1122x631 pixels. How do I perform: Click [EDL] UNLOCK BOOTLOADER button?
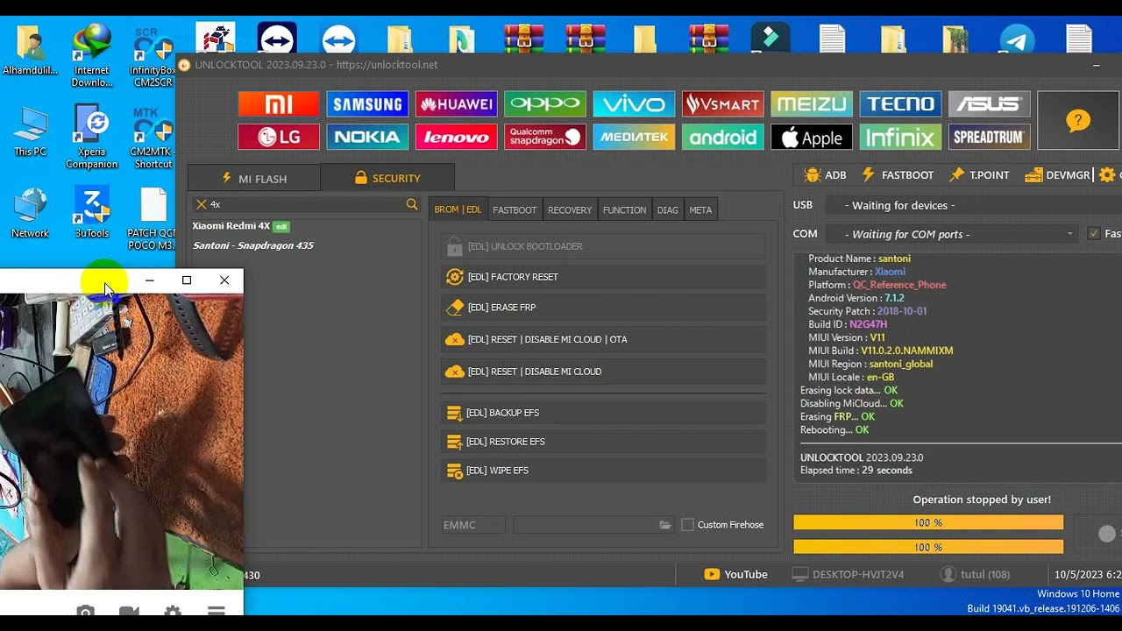603,246
